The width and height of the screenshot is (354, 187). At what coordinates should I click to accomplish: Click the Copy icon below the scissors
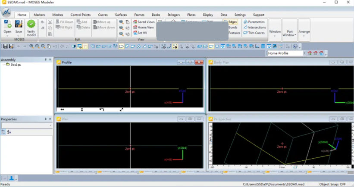pyautogui.click(x=50, y=28)
